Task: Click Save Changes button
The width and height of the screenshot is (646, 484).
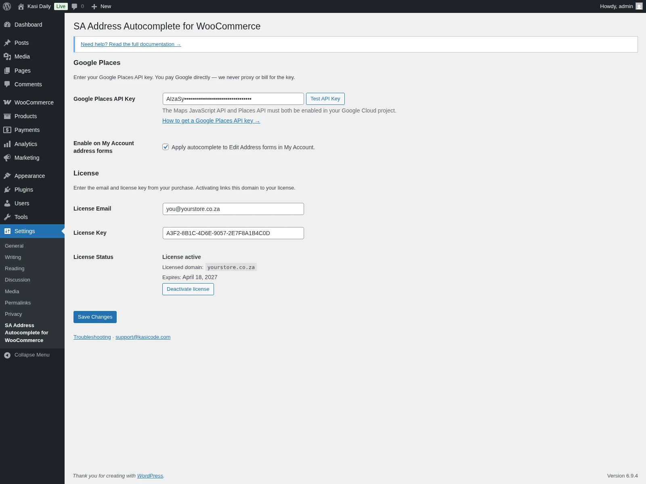Action: [x=95, y=317]
